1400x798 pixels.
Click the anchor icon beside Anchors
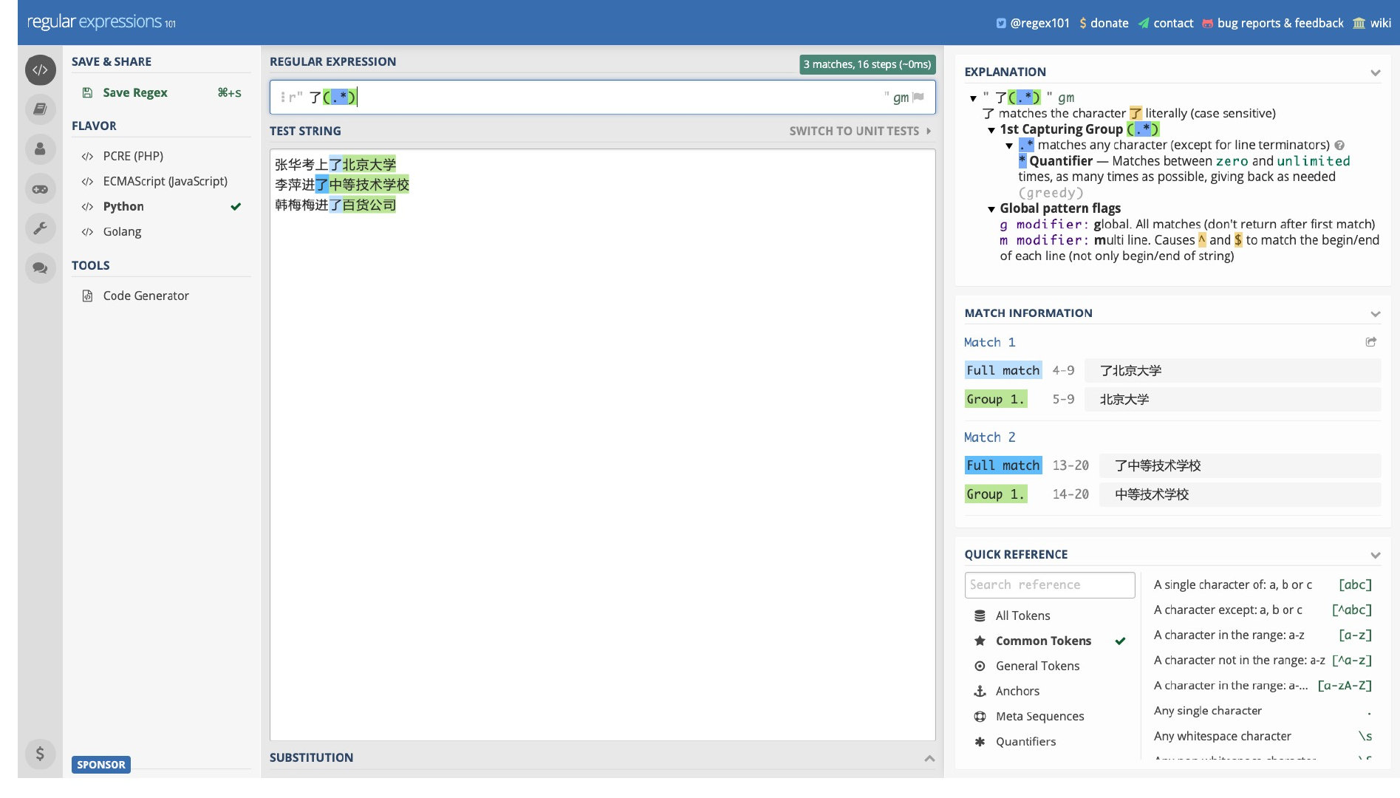click(980, 691)
